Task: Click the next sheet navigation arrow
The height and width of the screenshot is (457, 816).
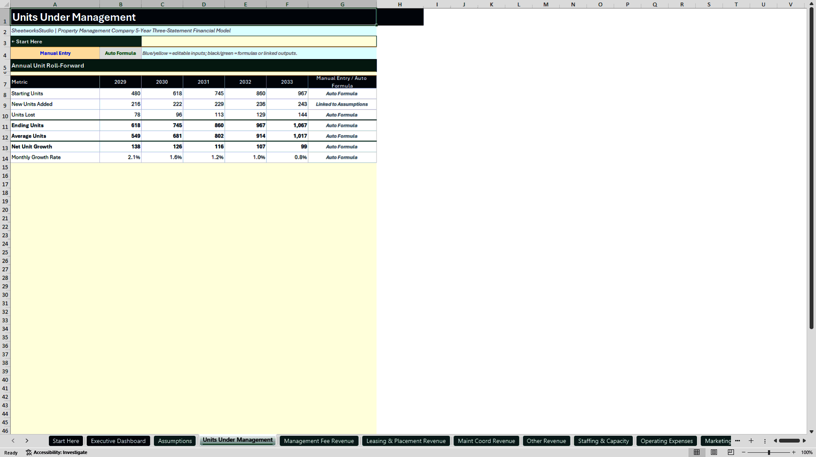Action: tap(27, 441)
